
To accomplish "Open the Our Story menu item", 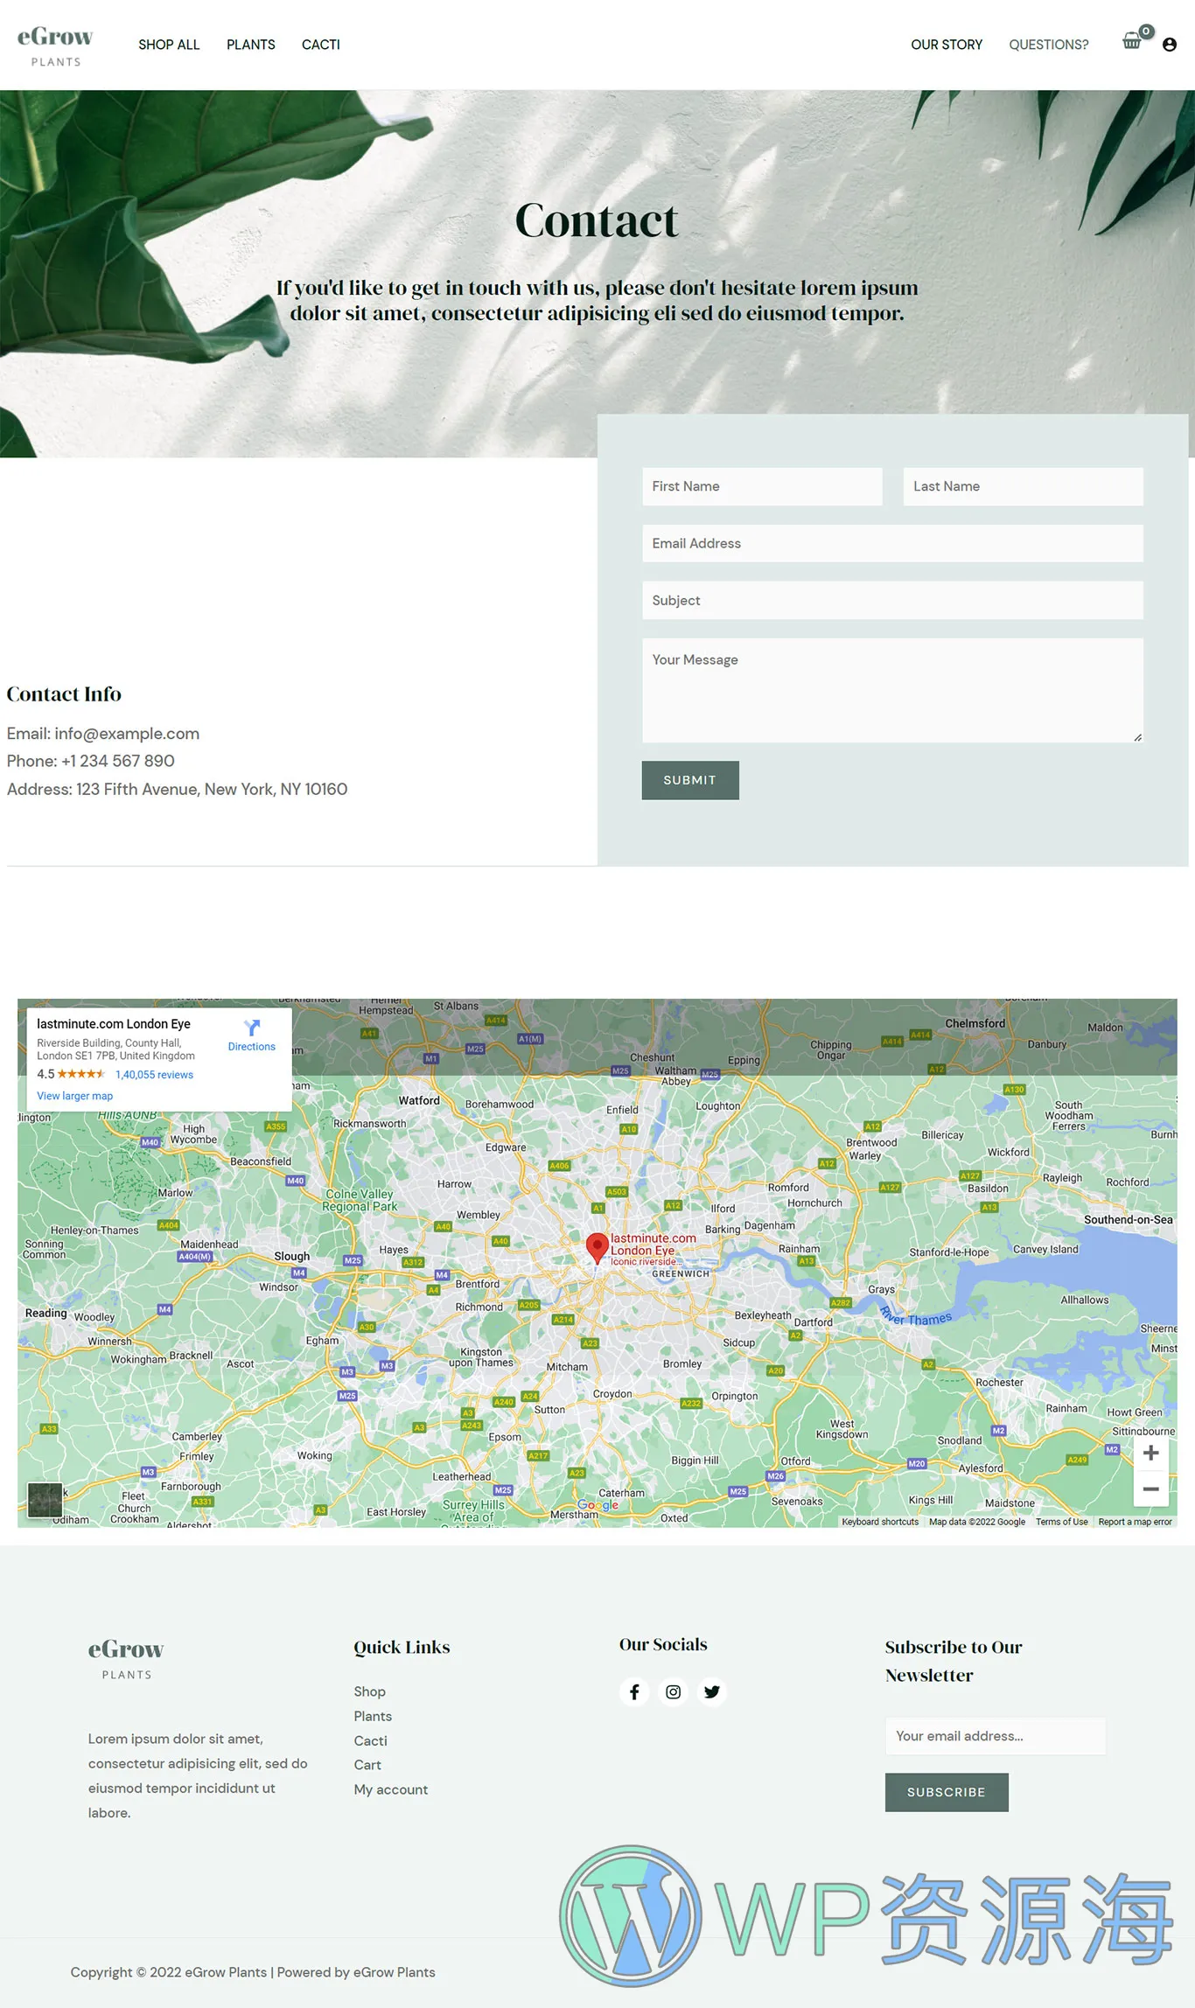I will click(x=946, y=45).
